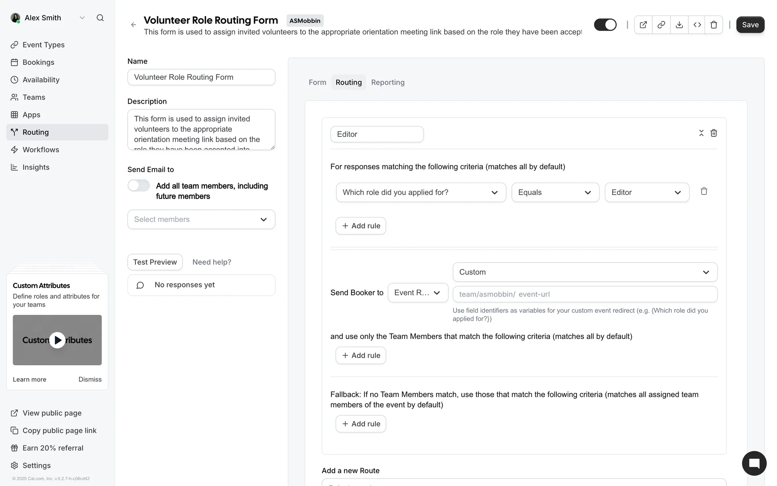
Task: Delete the Editor route with trash icon
Action: pos(714,133)
